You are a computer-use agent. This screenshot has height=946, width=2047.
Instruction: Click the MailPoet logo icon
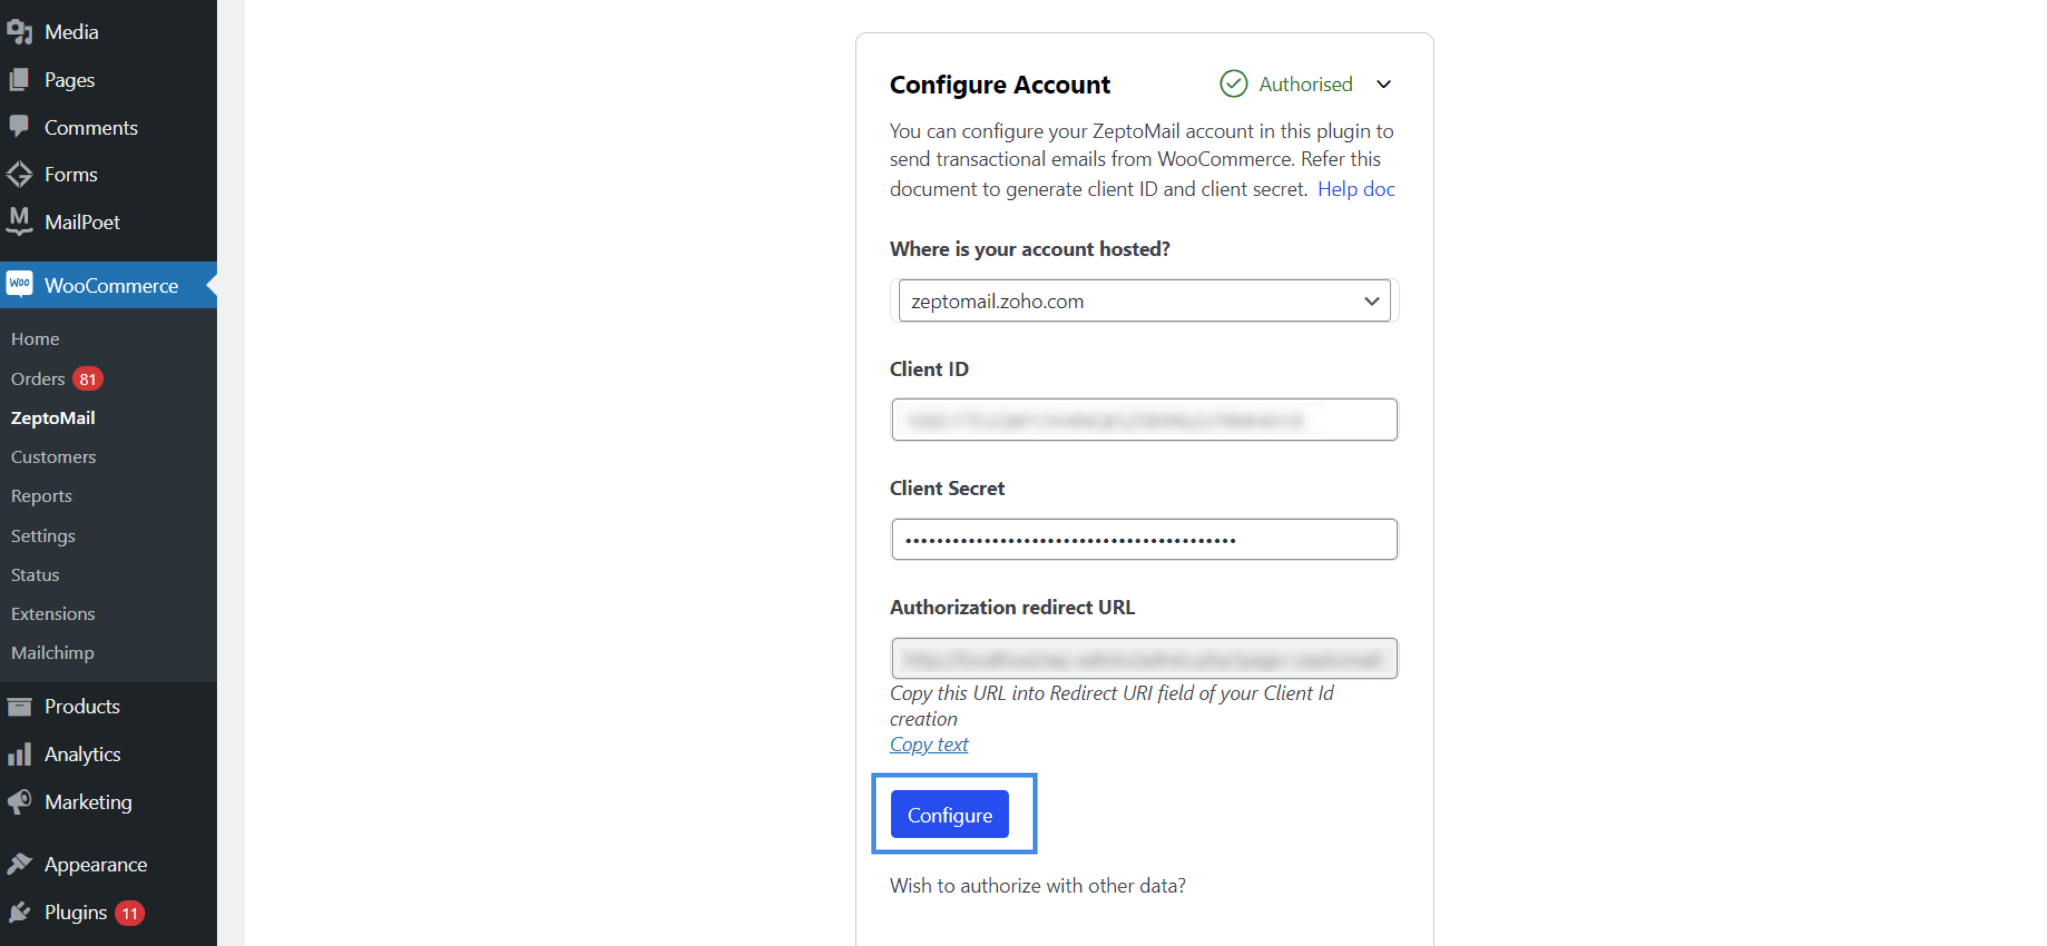(x=19, y=221)
